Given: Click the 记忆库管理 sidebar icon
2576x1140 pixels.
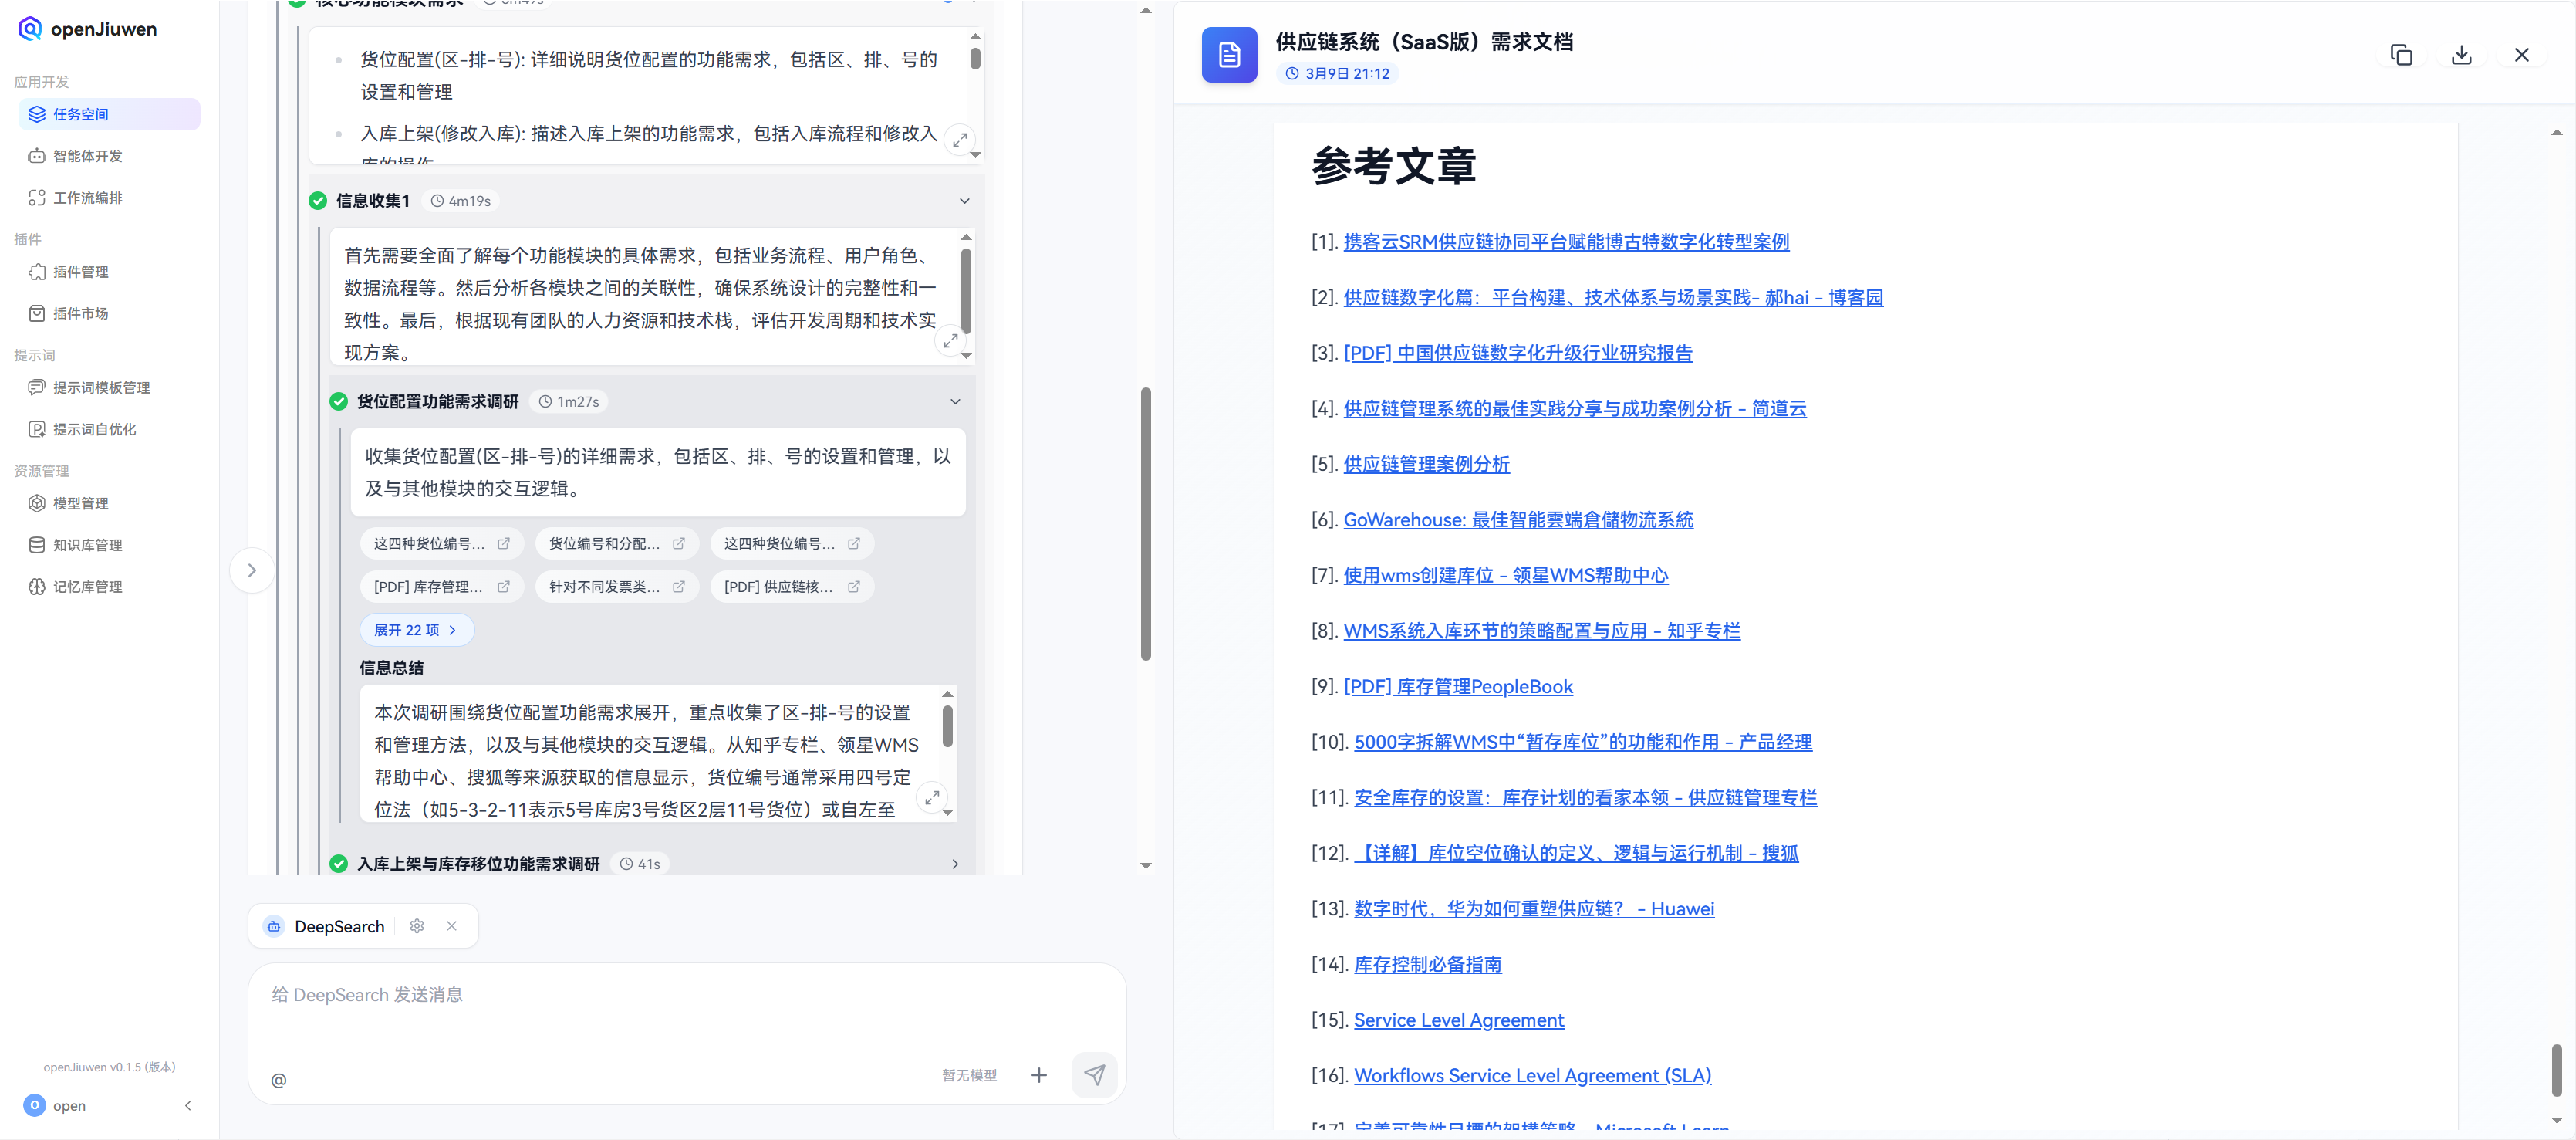Looking at the screenshot, I should [37, 587].
